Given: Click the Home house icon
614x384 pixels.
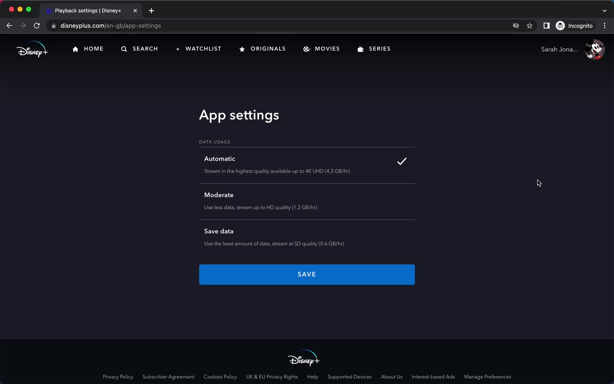Looking at the screenshot, I should click(75, 49).
